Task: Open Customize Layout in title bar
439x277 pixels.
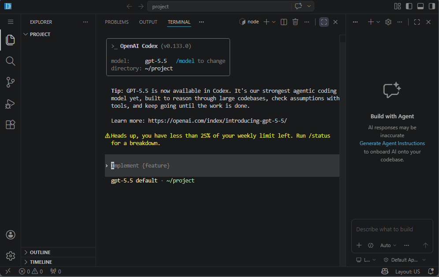Action: [x=398, y=6]
